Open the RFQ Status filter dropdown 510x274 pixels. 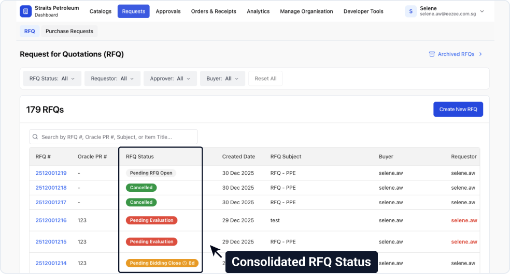click(x=52, y=79)
